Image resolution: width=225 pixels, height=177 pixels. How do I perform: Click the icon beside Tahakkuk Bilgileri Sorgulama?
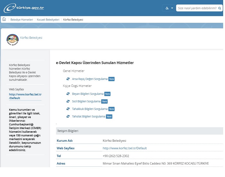(x=68, y=109)
